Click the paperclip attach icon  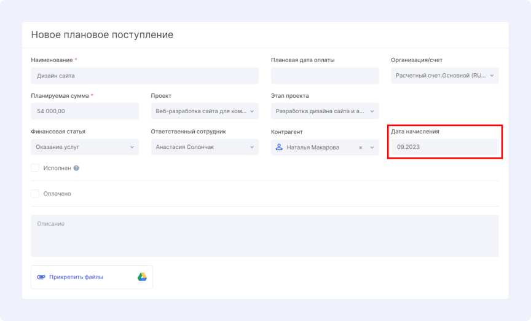point(41,277)
